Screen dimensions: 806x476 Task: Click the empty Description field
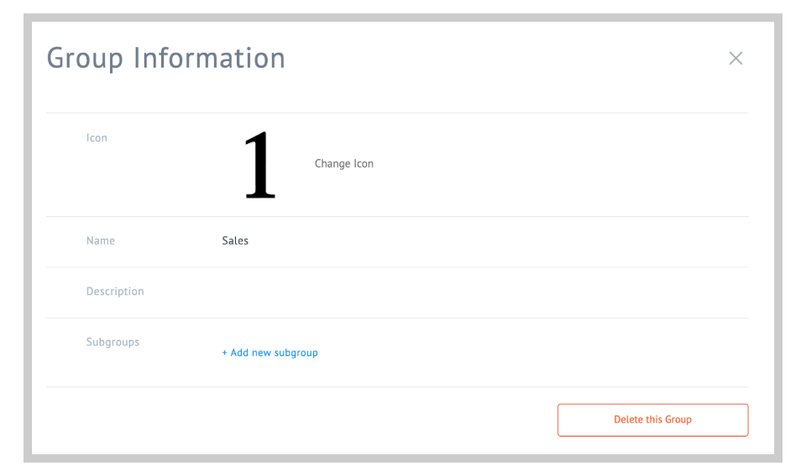[x=484, y=292]
